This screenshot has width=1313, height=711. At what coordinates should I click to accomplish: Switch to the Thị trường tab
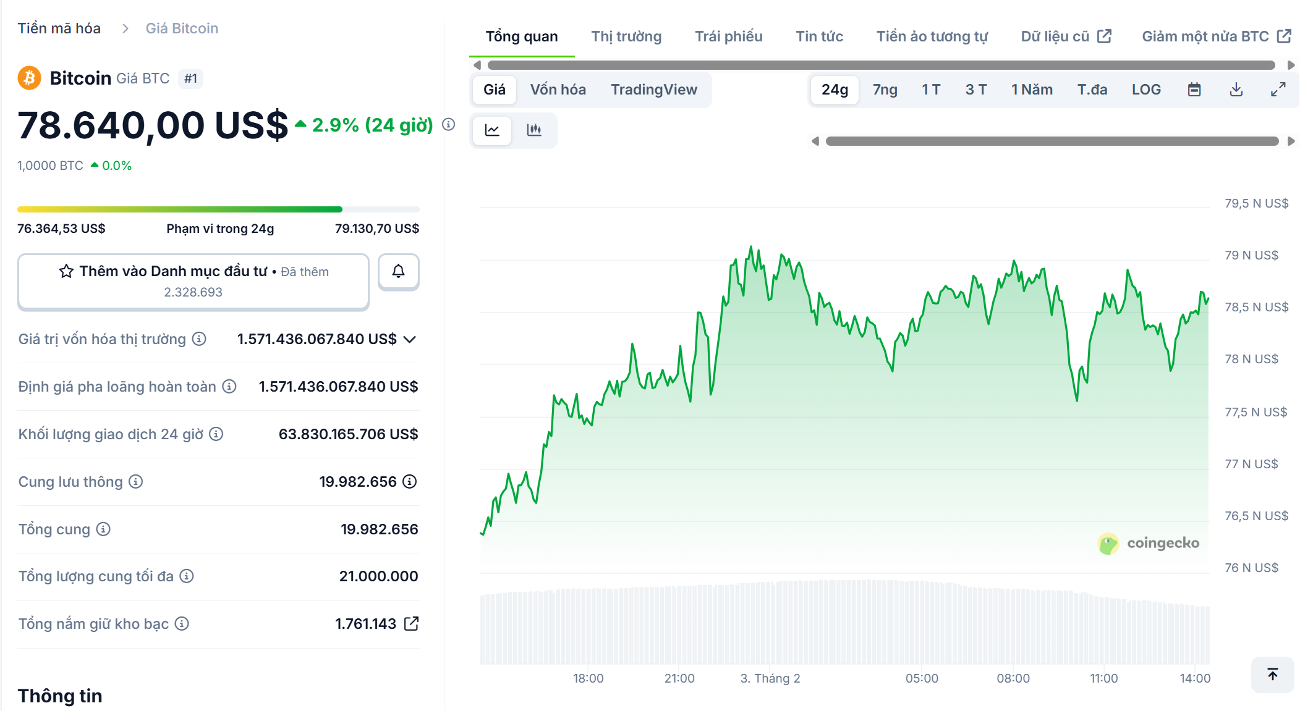[626, 36]
